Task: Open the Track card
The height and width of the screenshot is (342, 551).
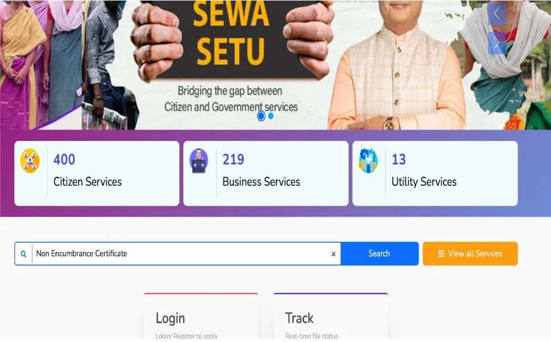Action: tap(331, 316)
